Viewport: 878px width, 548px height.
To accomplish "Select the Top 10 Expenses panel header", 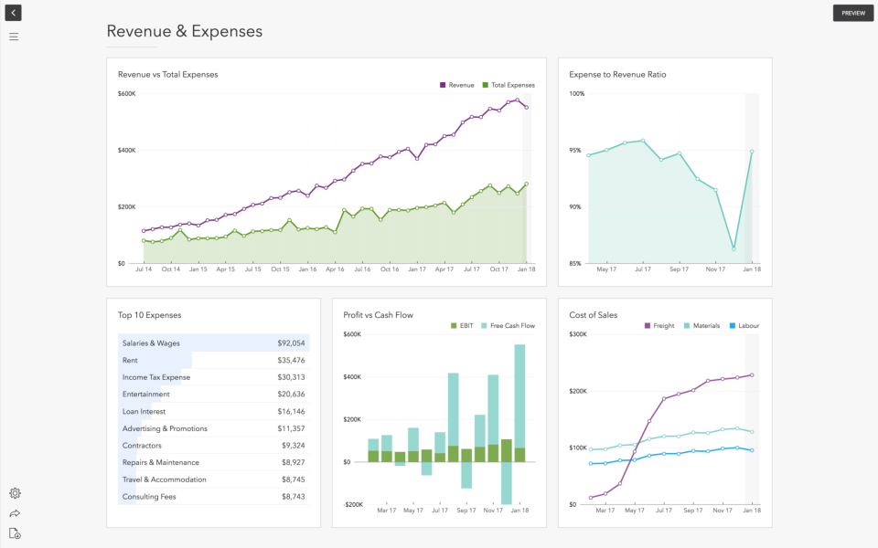I will click(151, 314).
